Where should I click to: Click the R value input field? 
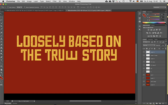162,14
